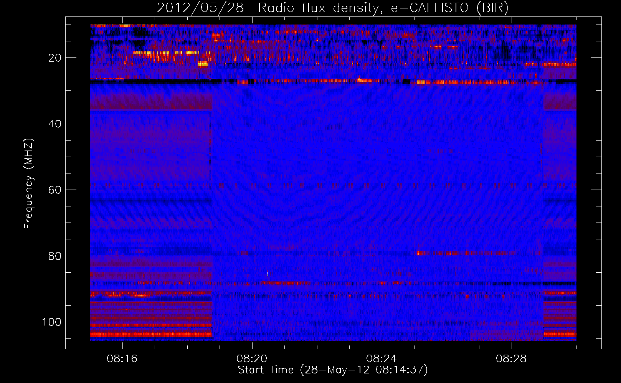Click the 08:28 time tick label
This screenshot has height=383, width=621.
click(511, 359)
